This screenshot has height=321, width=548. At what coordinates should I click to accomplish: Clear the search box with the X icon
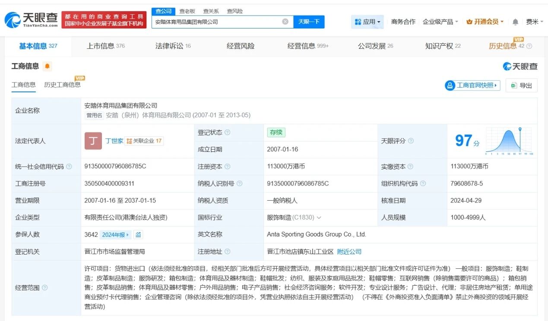[x=285, y=22]
